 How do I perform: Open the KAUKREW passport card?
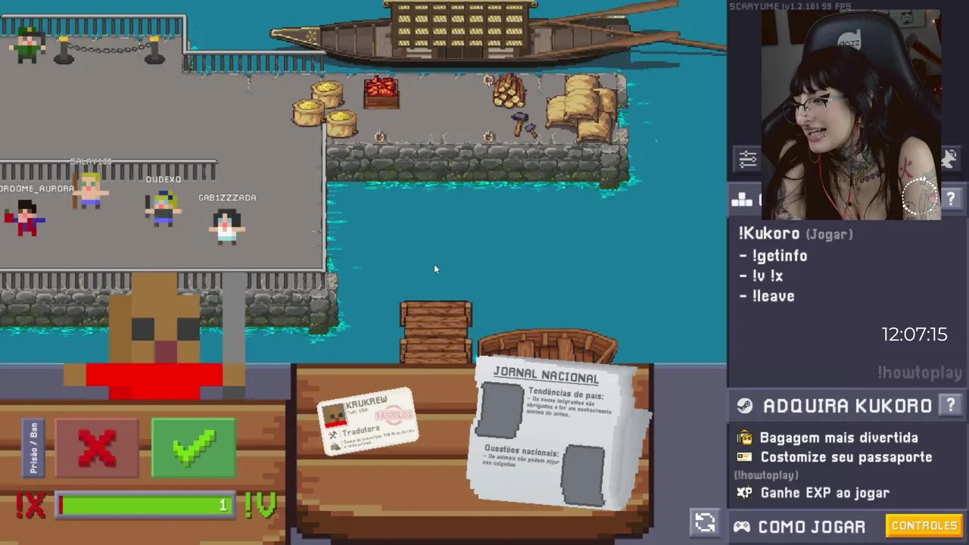367,422
